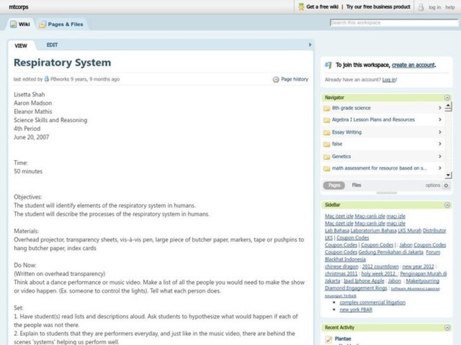461x345 pixels.
Task: Click the Genetics folder icon
Action: (x=326, y=156)
